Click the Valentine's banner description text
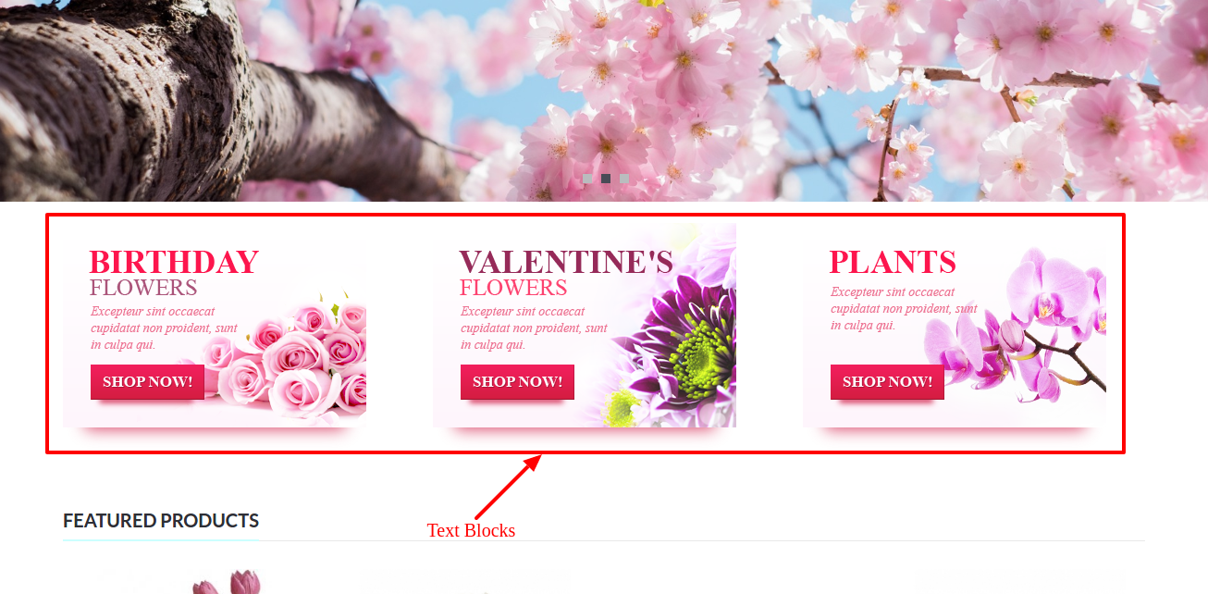 coord(534,328)
